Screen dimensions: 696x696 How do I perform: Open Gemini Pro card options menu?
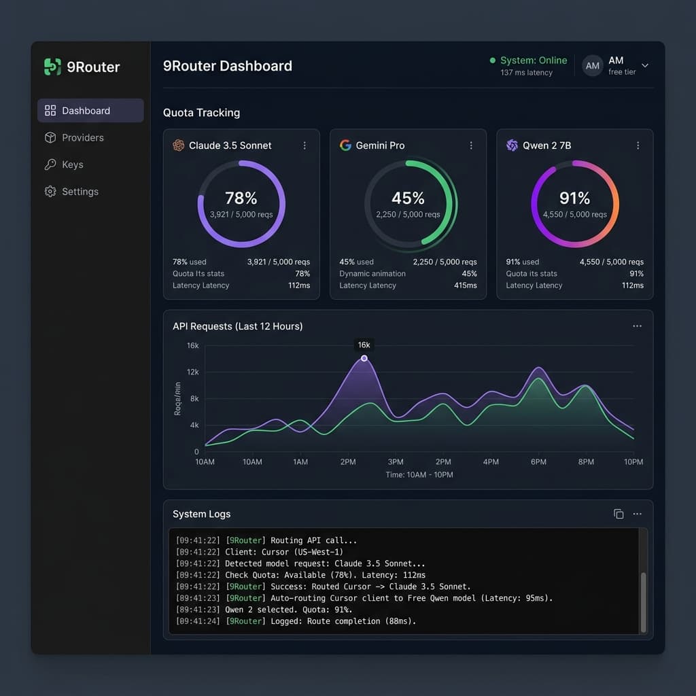(471, 145)
